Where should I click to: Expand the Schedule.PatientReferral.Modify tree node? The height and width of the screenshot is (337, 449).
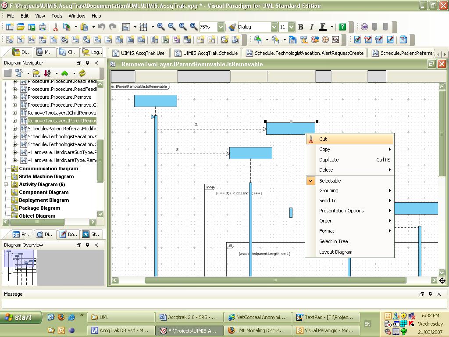pyautogui.click(x=14, y=129)
